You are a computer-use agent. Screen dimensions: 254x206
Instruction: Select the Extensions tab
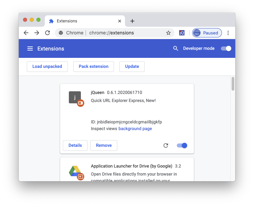(80, 21)
